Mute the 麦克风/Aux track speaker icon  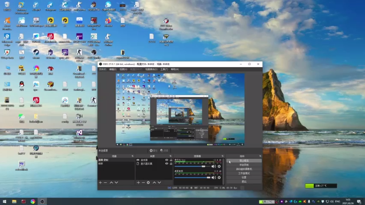(x=213, y=166)
